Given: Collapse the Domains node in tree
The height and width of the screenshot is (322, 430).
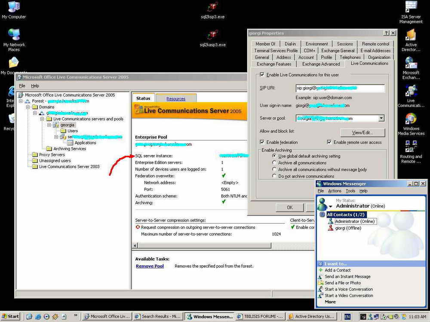Looking at the screenshot, I should [x=28, y=107].
